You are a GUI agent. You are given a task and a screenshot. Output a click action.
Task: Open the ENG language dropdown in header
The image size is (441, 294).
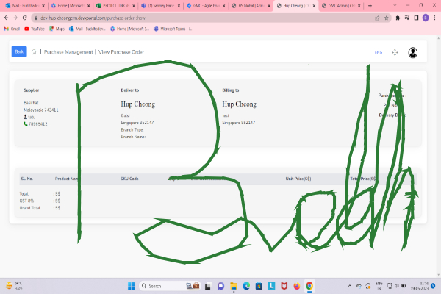coord(379,52)
